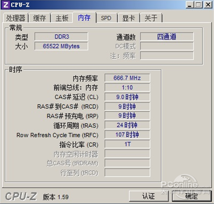Click the 认证 button
This screenshot has width=214, height=204.
(x=148, y=196)
